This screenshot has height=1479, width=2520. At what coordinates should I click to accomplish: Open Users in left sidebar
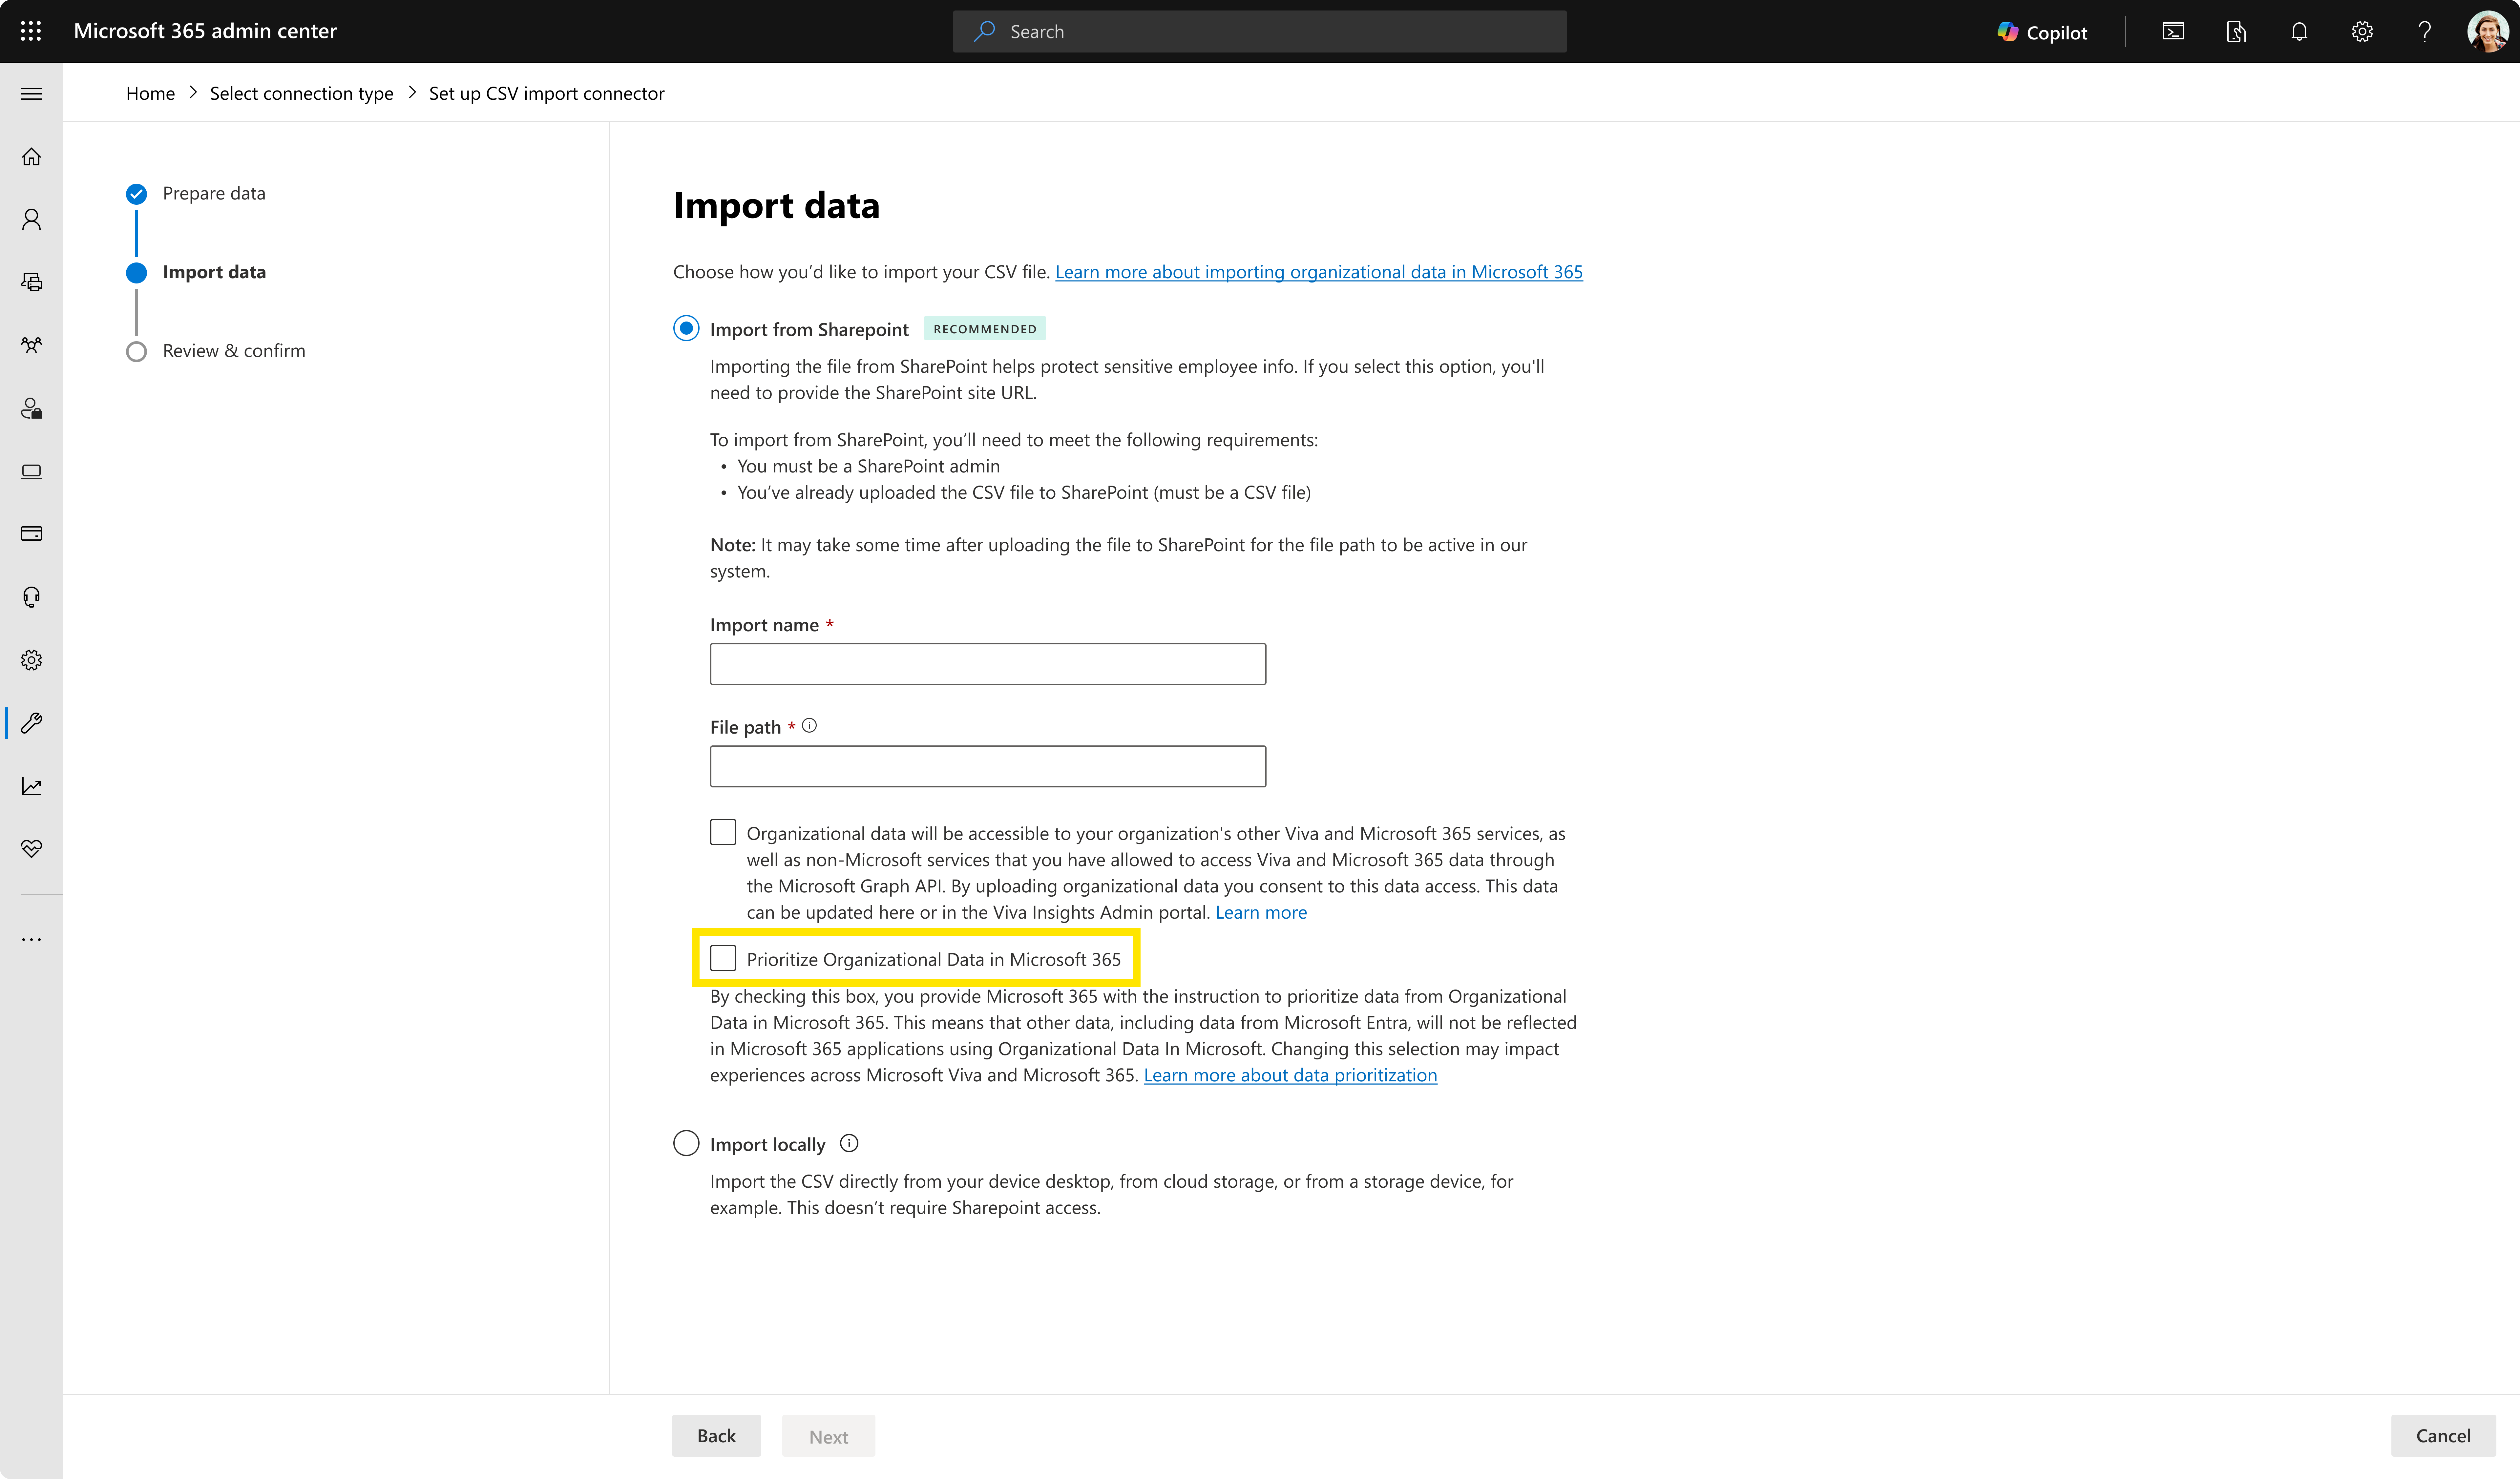[x=31, y=219]
